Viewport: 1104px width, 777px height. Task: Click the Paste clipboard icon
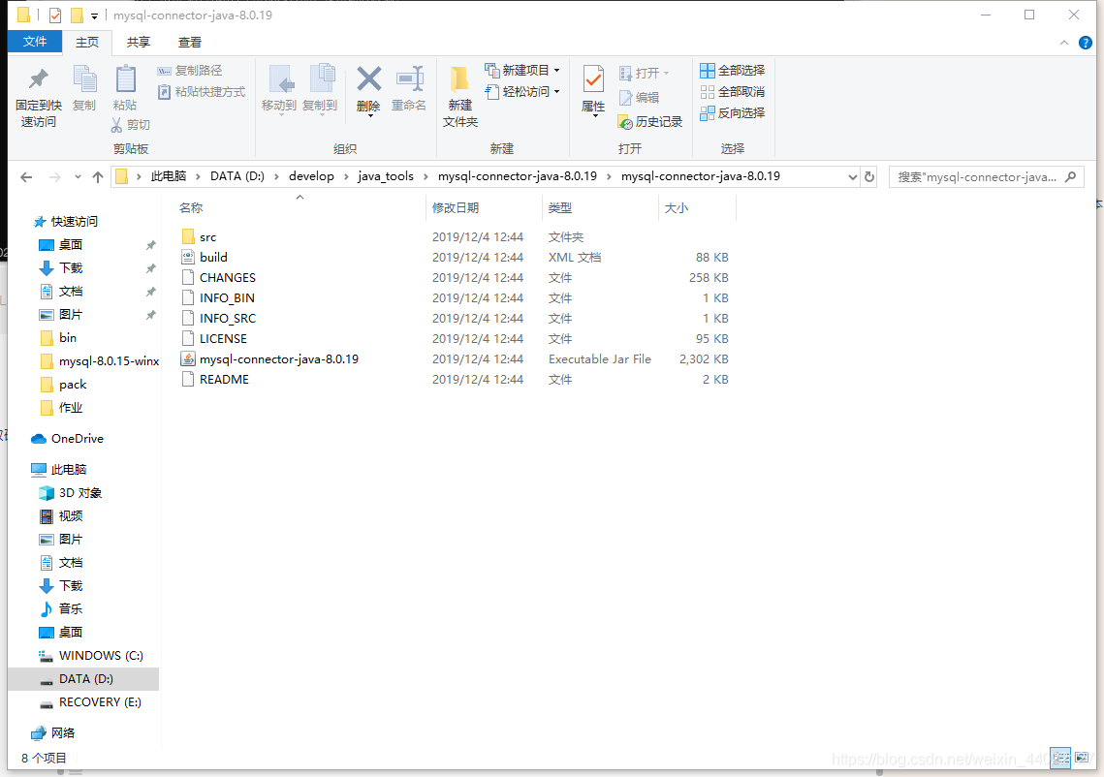click(125, 78)
